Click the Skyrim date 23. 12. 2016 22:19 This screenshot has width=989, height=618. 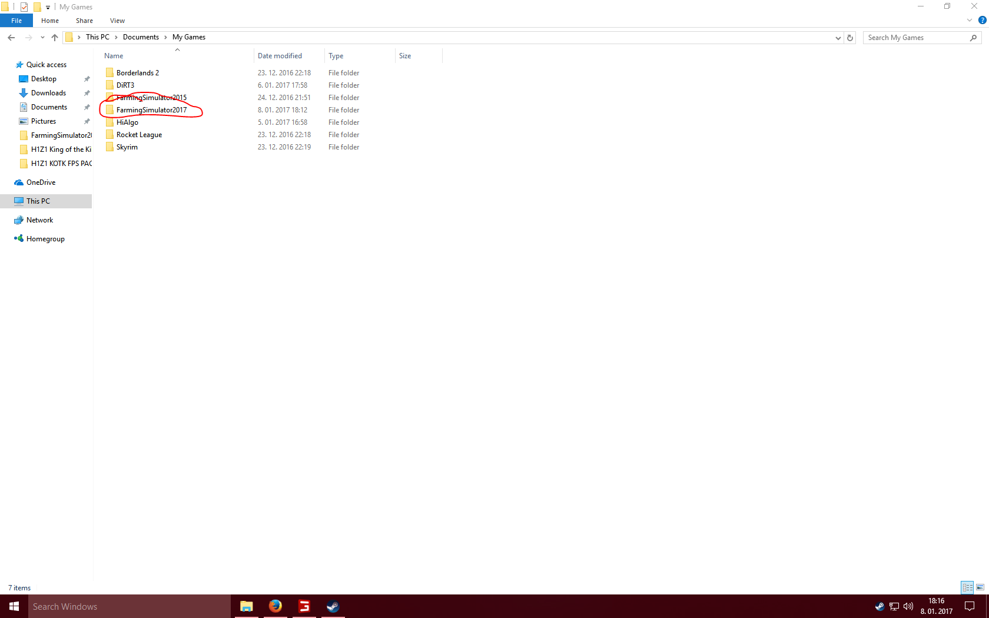(284, 147)
